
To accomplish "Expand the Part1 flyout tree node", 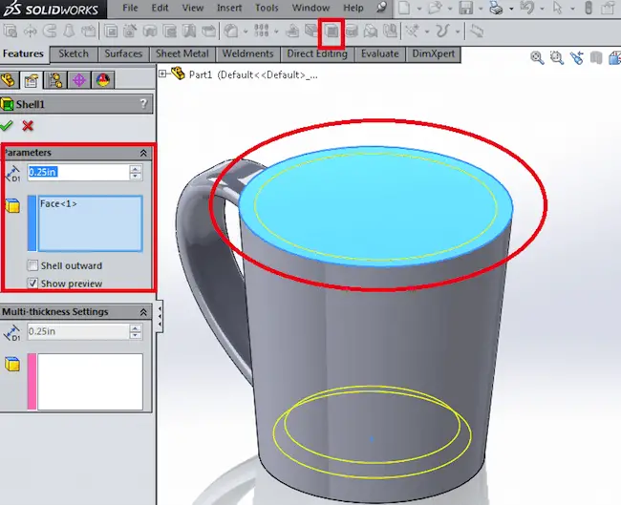I will (x=162, y=74).
